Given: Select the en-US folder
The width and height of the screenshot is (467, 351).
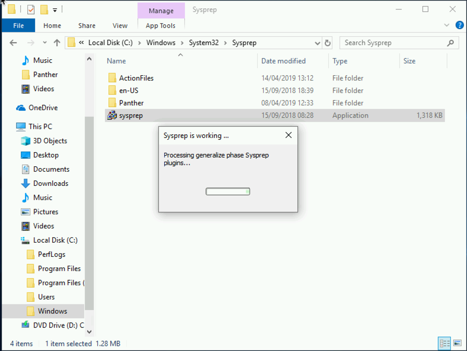Looking at the screenshot, I should click(129, 91).
